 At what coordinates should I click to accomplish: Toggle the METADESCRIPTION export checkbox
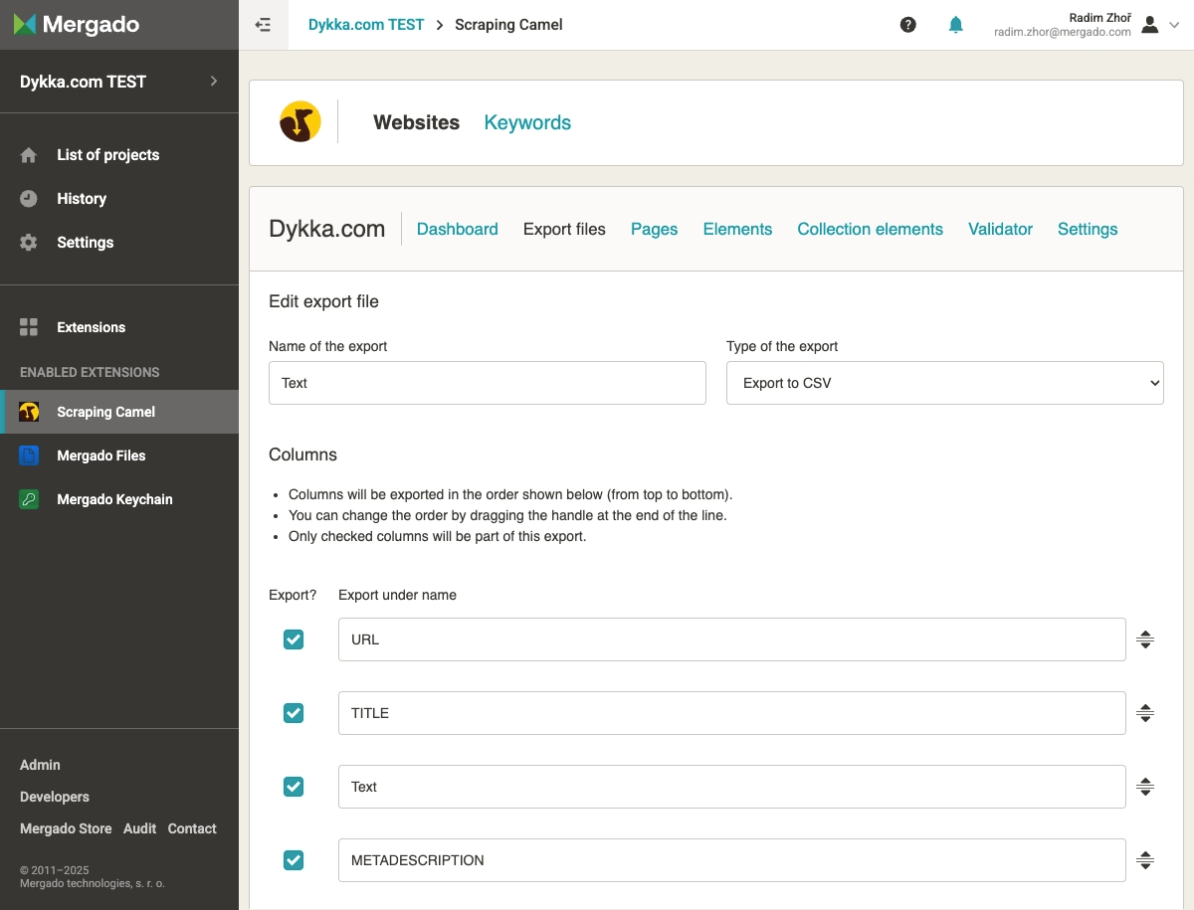coord(294,860)
